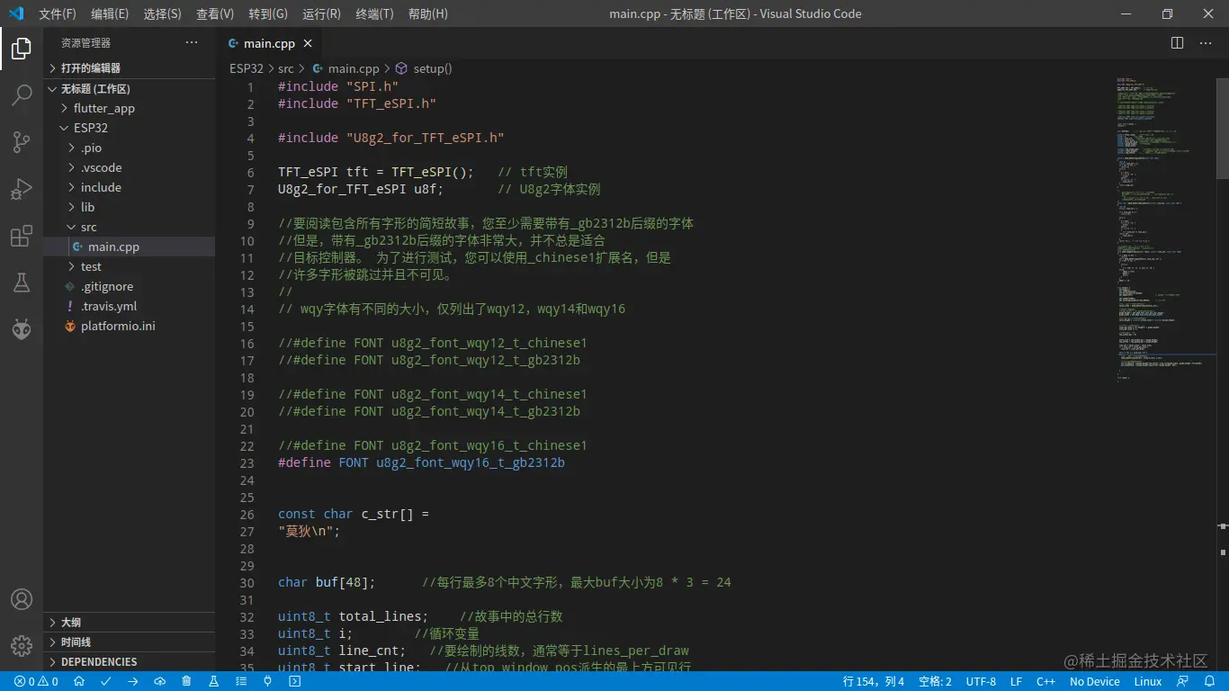1229x691 pixels.
Task: Click the 空格: 2 indentation setting
Action: click(x=935, y=682)
